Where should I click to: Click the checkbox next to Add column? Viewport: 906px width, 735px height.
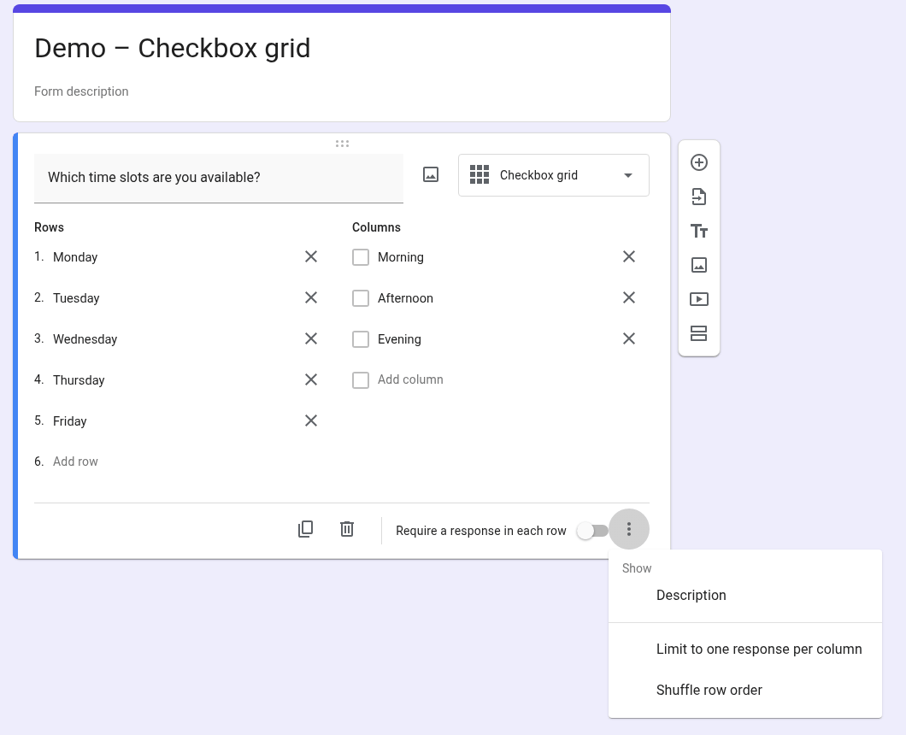pyautogui.click(x=361, y=380)
